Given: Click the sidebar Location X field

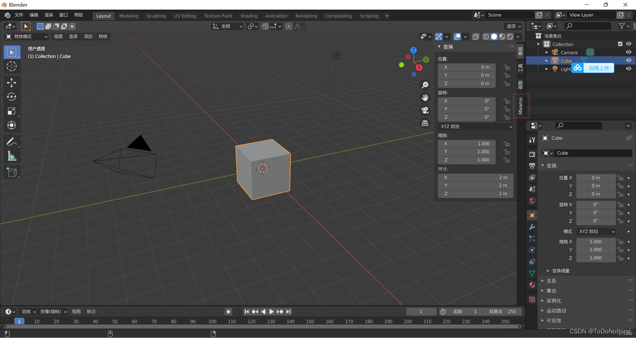Looking at the screenshot, I should point(467,68).
